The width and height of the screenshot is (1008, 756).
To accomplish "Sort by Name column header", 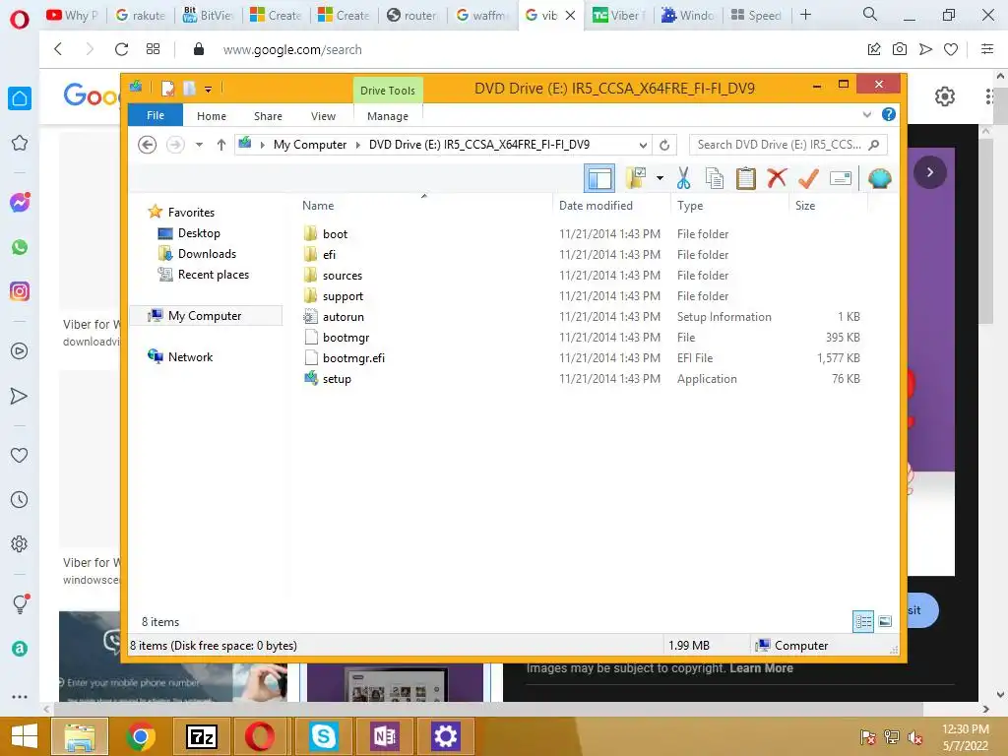I will click(318, 206).
